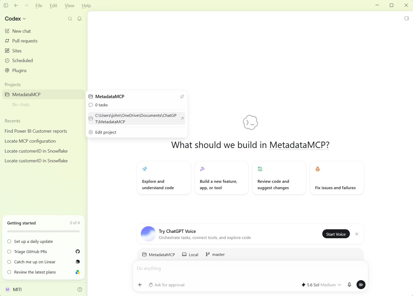Click the Do anything prompt field
The image size is (413, 296).
[x=250, y=268]
